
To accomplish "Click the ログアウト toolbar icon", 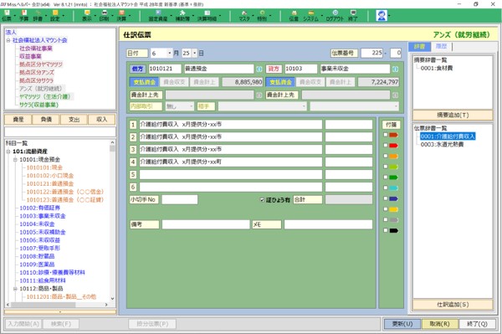I will [x=335, y=15].
